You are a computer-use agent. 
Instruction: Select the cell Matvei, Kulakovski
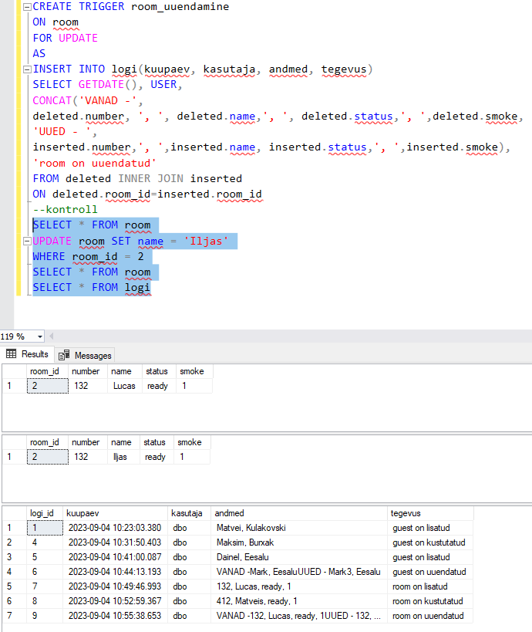(299, 528)
